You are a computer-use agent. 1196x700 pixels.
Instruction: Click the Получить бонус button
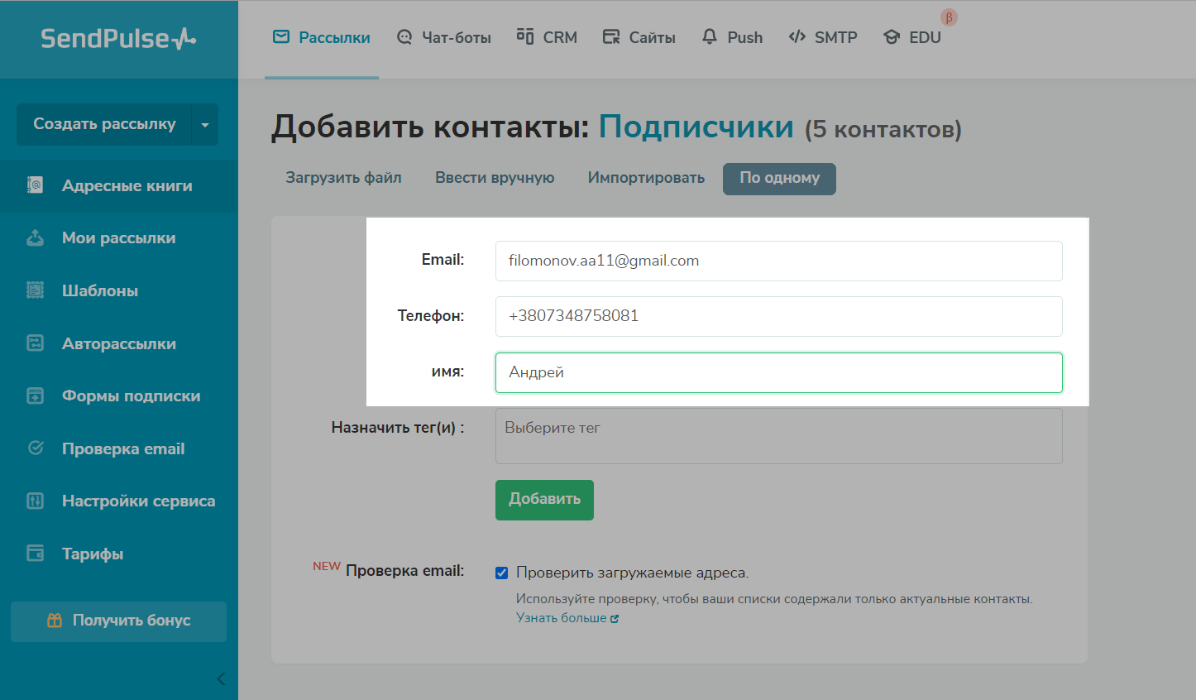pos(118,621)
